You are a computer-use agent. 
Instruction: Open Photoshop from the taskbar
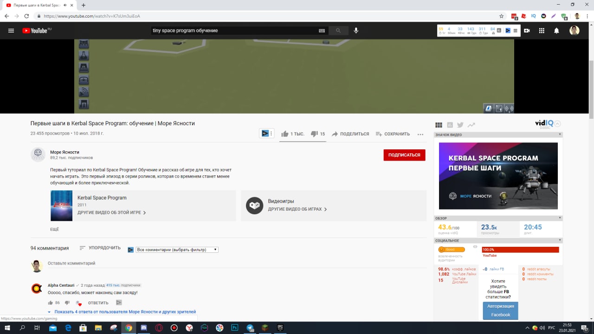[x=235, y=328]
